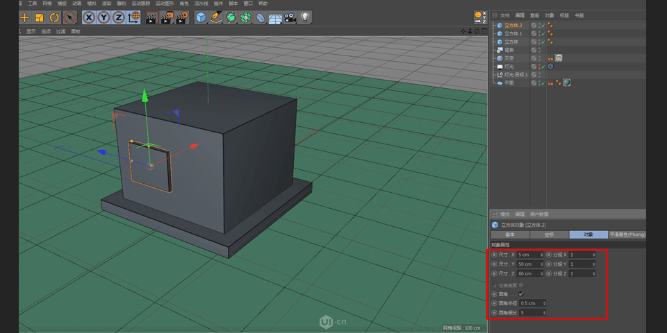Viewport: 667px width, 333px height.
Task: Toggle the X axis lock
Action: tap(90, 17)
